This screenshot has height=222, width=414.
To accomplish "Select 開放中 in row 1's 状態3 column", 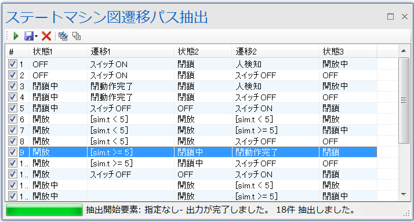I will point(335,64).
